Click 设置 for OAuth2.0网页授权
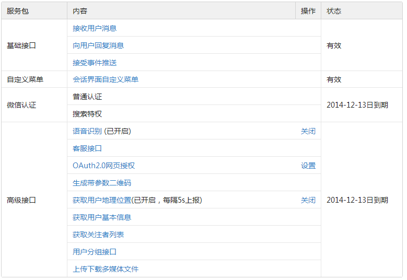This screenshot has width=407, height=280. click(x=308, y=166)
